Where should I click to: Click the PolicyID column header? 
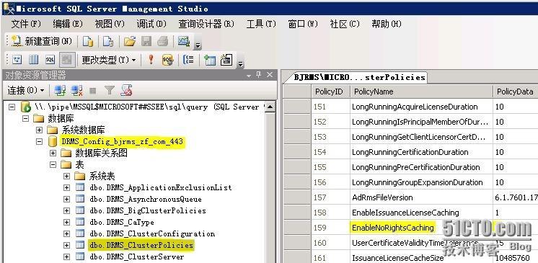[x=330, y=92]
